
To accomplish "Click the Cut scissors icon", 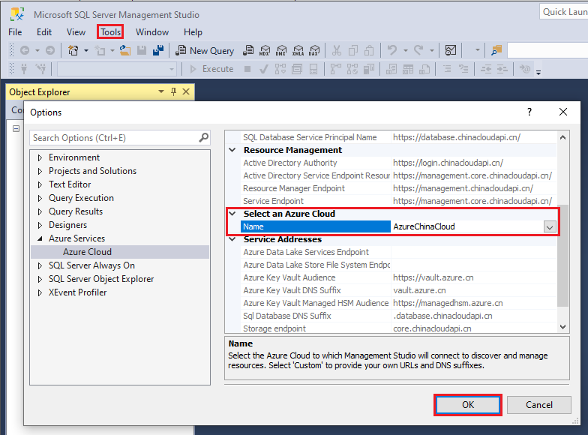I will pos(336,50).
